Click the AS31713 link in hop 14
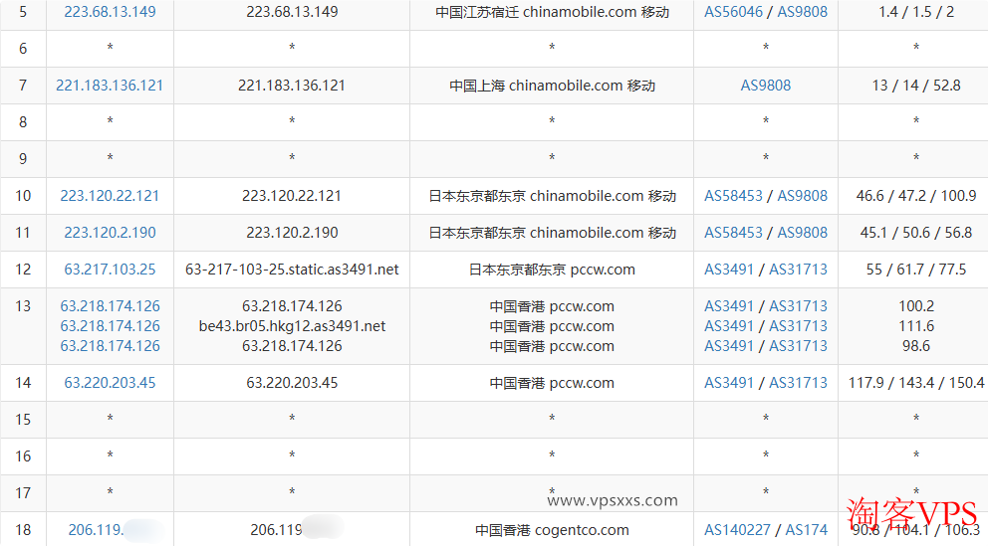This screenshot has width=988, height=546. pos(798,383)
